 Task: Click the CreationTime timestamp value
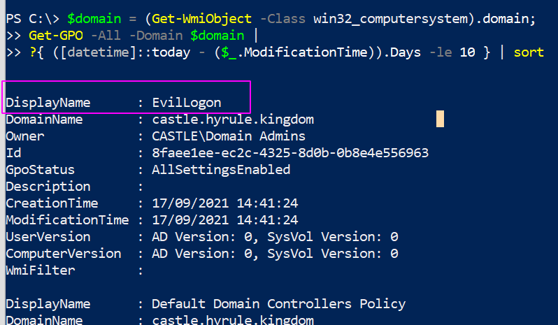224,203
